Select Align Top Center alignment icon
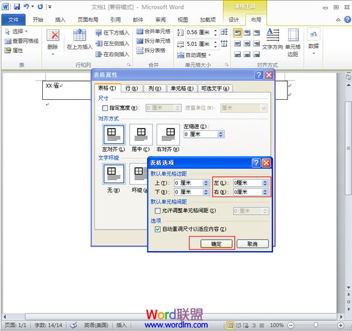352x331 pixels. point(247,33)
